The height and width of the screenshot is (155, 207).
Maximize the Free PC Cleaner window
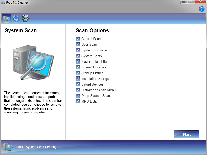pos(191,2)
